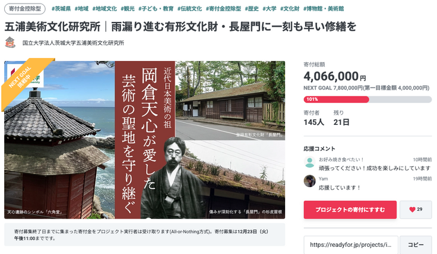437x254 pixels.
Task: Open the #子ども・教育 tag
Action: (x=156, y=9)
